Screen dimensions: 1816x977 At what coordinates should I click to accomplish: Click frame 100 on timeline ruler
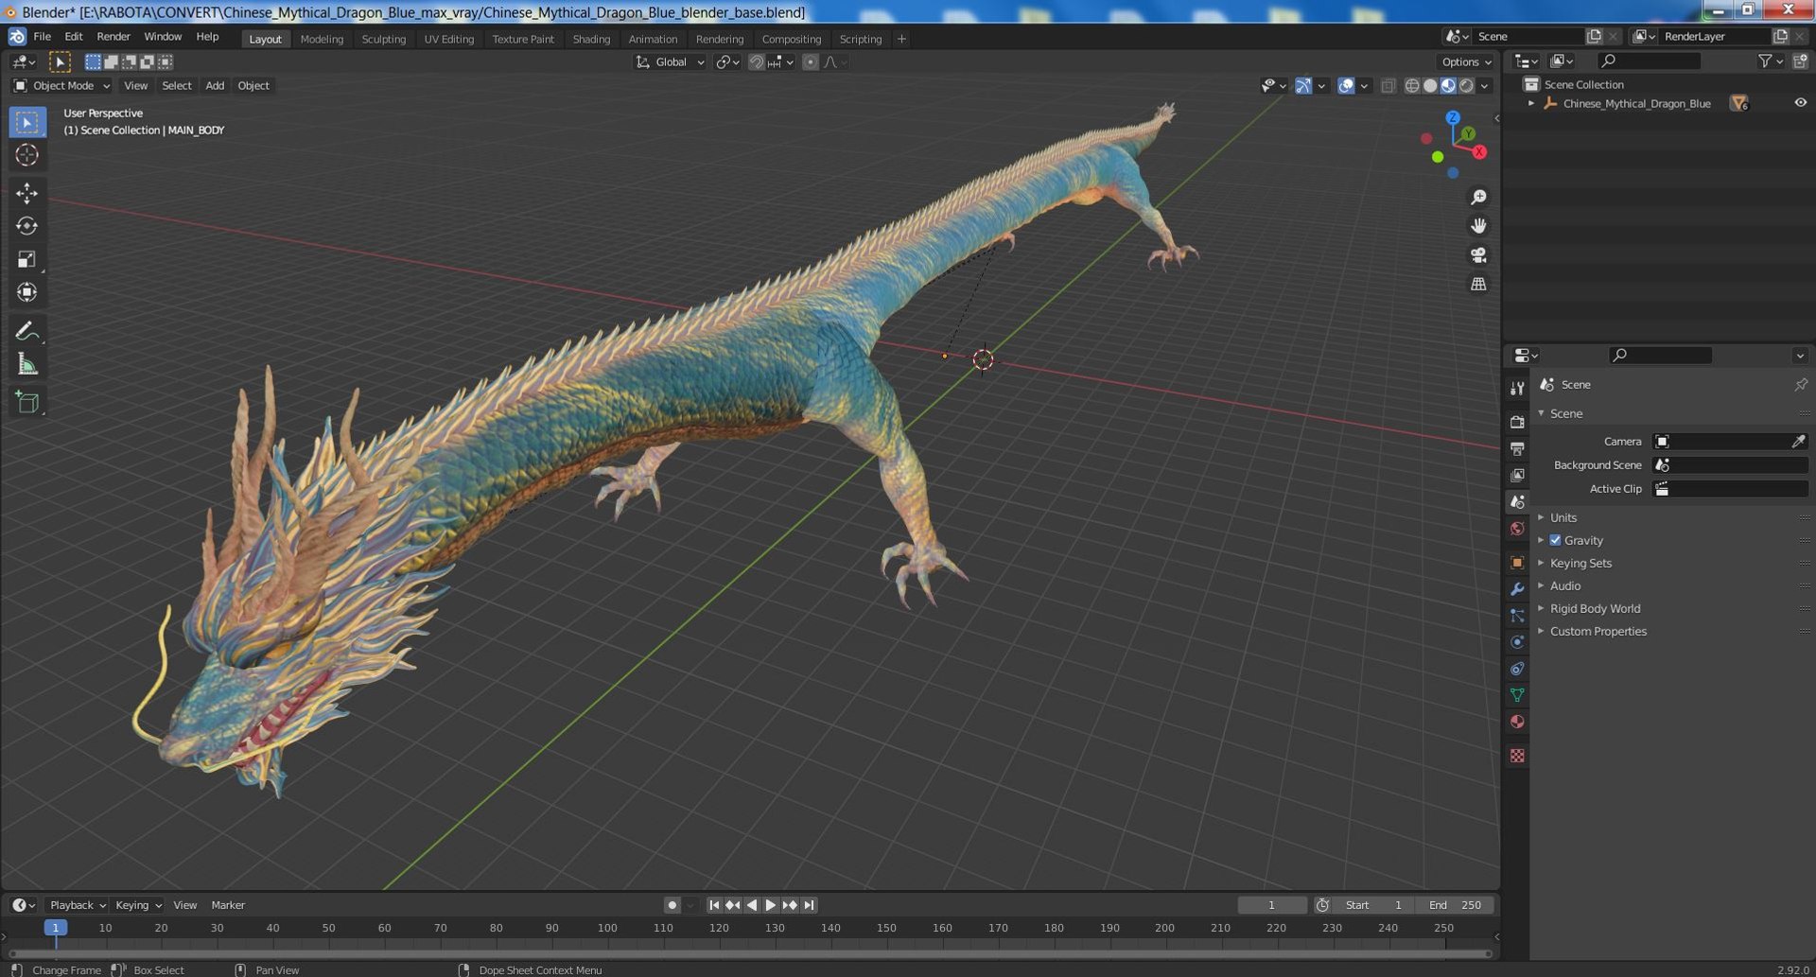click(607, 929)
